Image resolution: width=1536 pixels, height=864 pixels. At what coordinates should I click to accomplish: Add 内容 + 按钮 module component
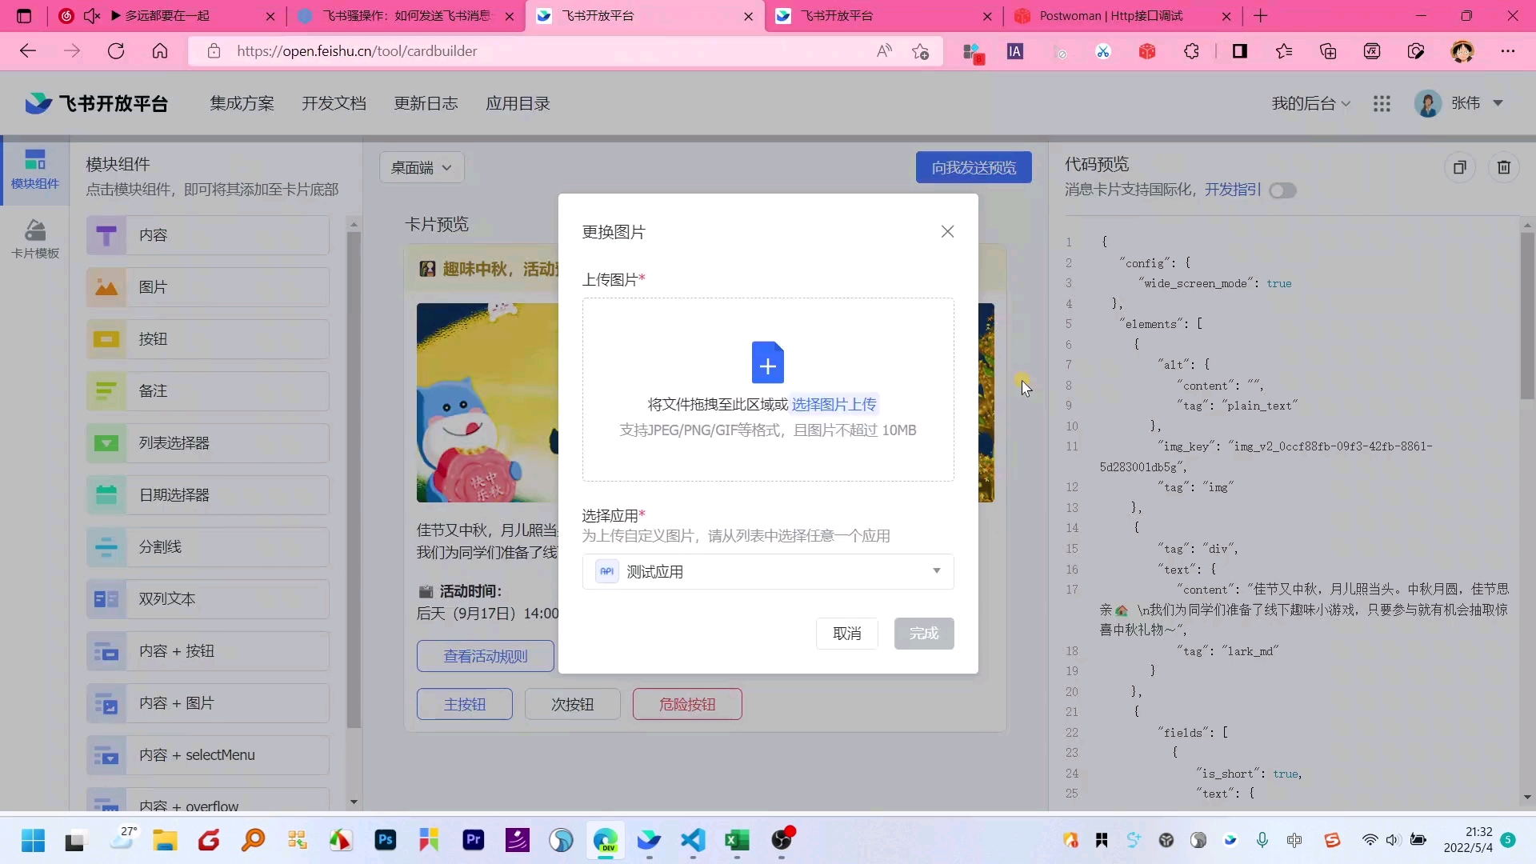[x=208, y=651]
